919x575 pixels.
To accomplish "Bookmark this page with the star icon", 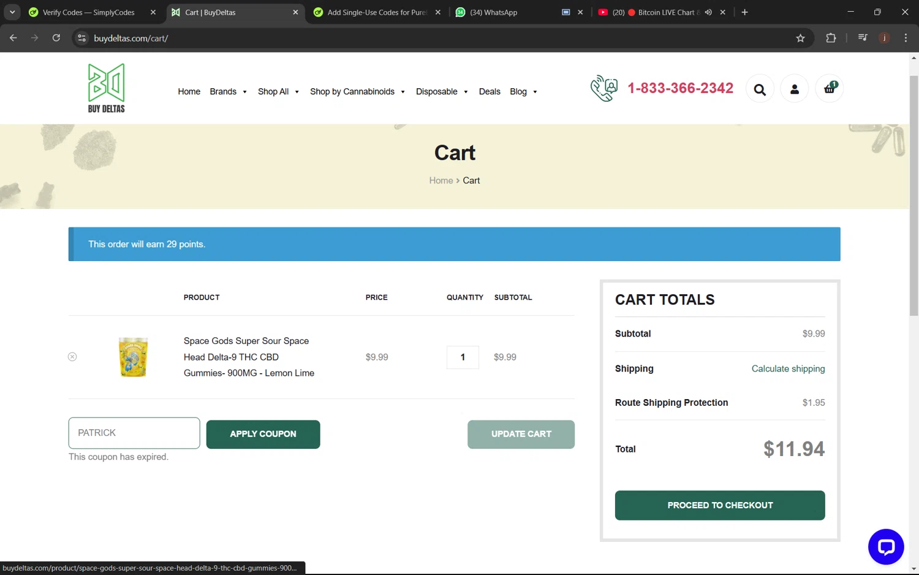I will point(800,38).
